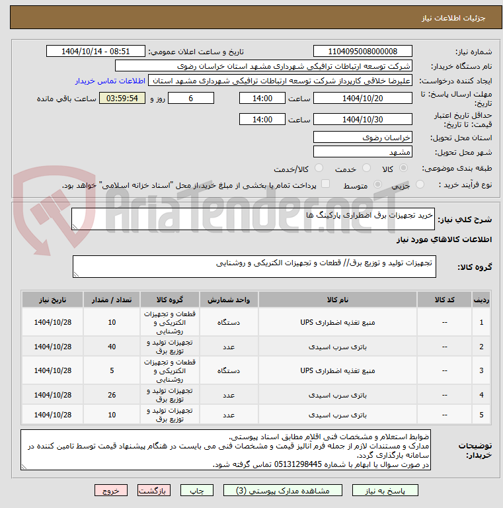Click the 14:00 response deadline time field

point(262,98)
